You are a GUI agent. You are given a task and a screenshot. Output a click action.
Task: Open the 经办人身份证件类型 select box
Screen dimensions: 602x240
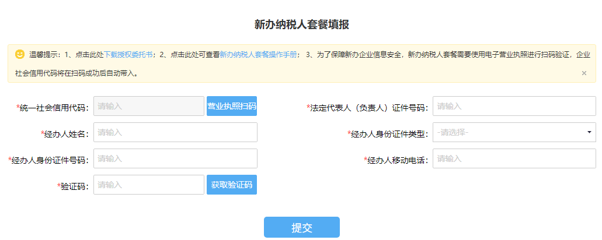pyautogui.click(x=508, y=132)
